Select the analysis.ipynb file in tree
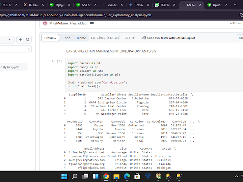 point(13,67)
